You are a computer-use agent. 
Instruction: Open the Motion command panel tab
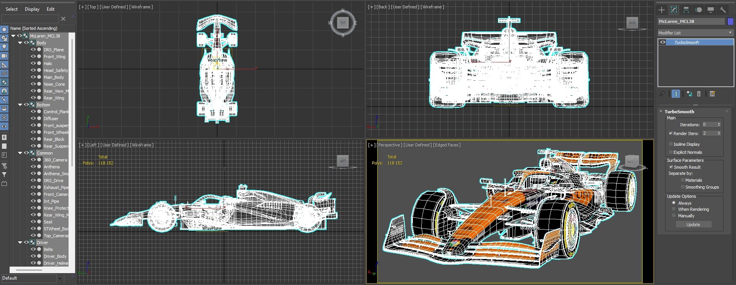(x=698, y=10)
